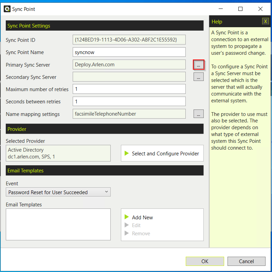Click the Sync Point ID field
Screen dimensions: 272x272
click(x=129, y=39)
